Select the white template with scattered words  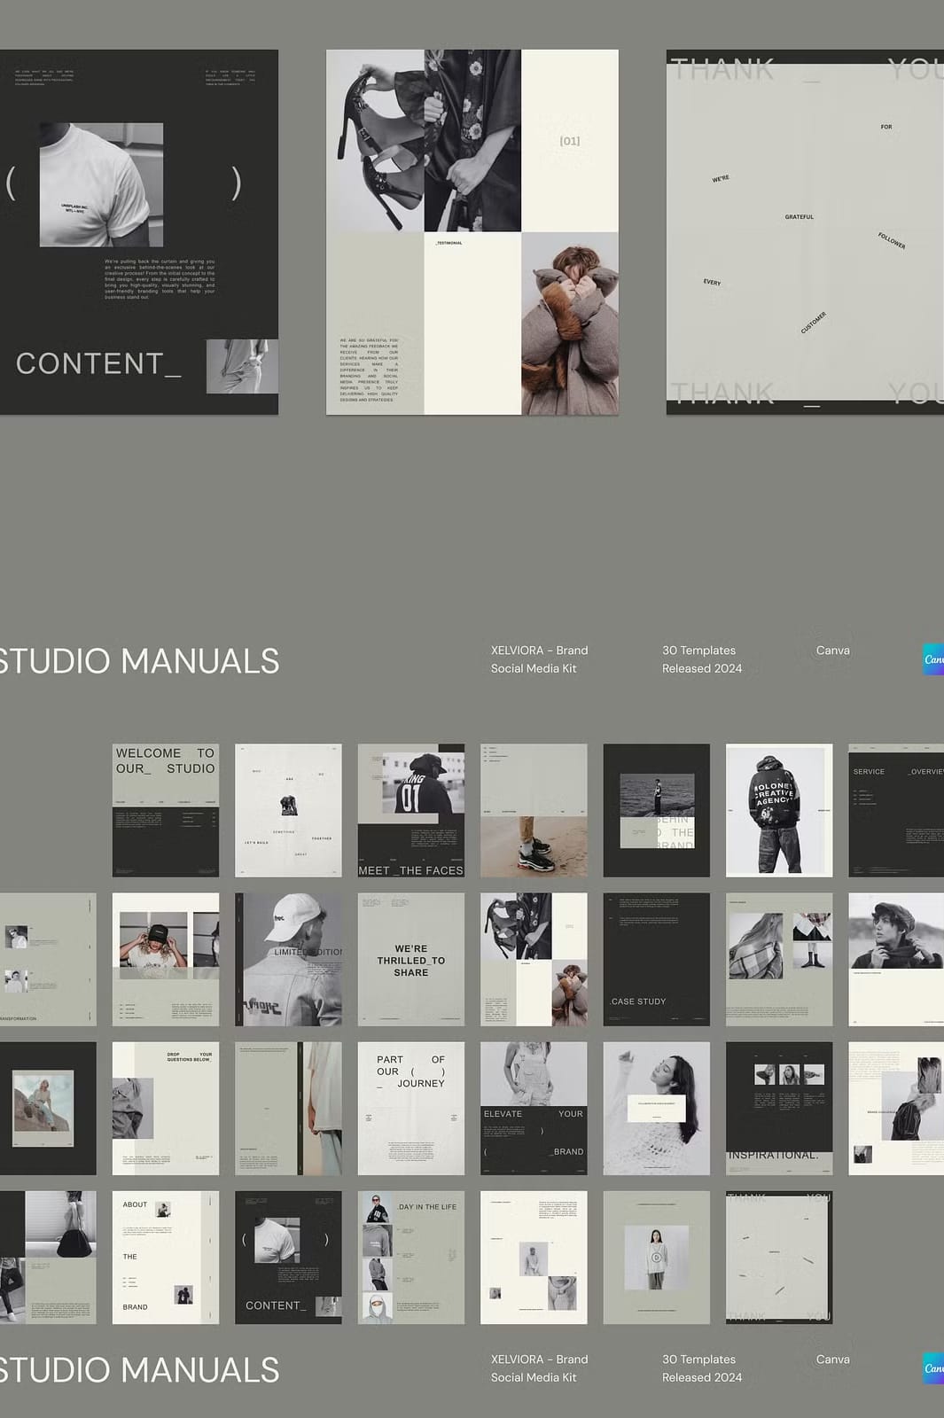coord(288,810)
